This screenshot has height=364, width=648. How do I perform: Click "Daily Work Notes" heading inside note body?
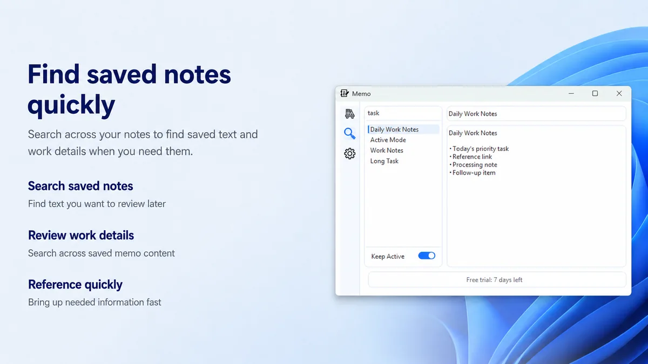pos(473,133)
